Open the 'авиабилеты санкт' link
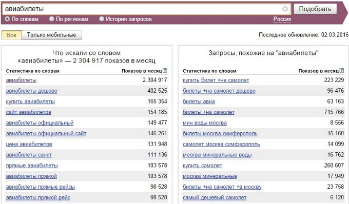 point(29,155)
